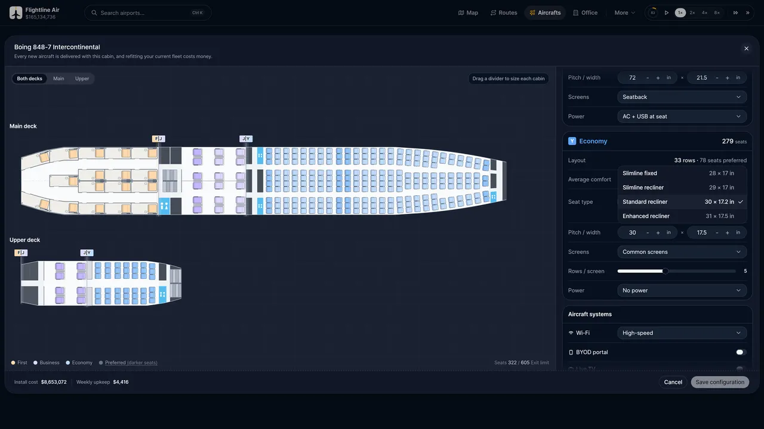Set game speed to 2×
The width and height of the screenshot is (764, 429).
tap(692, 13)
